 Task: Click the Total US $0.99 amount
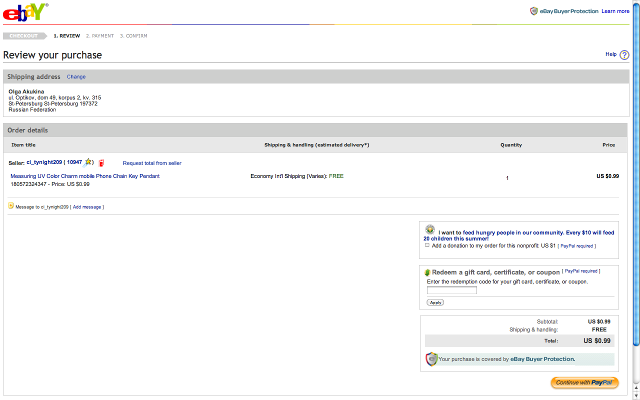coord(597,340)
